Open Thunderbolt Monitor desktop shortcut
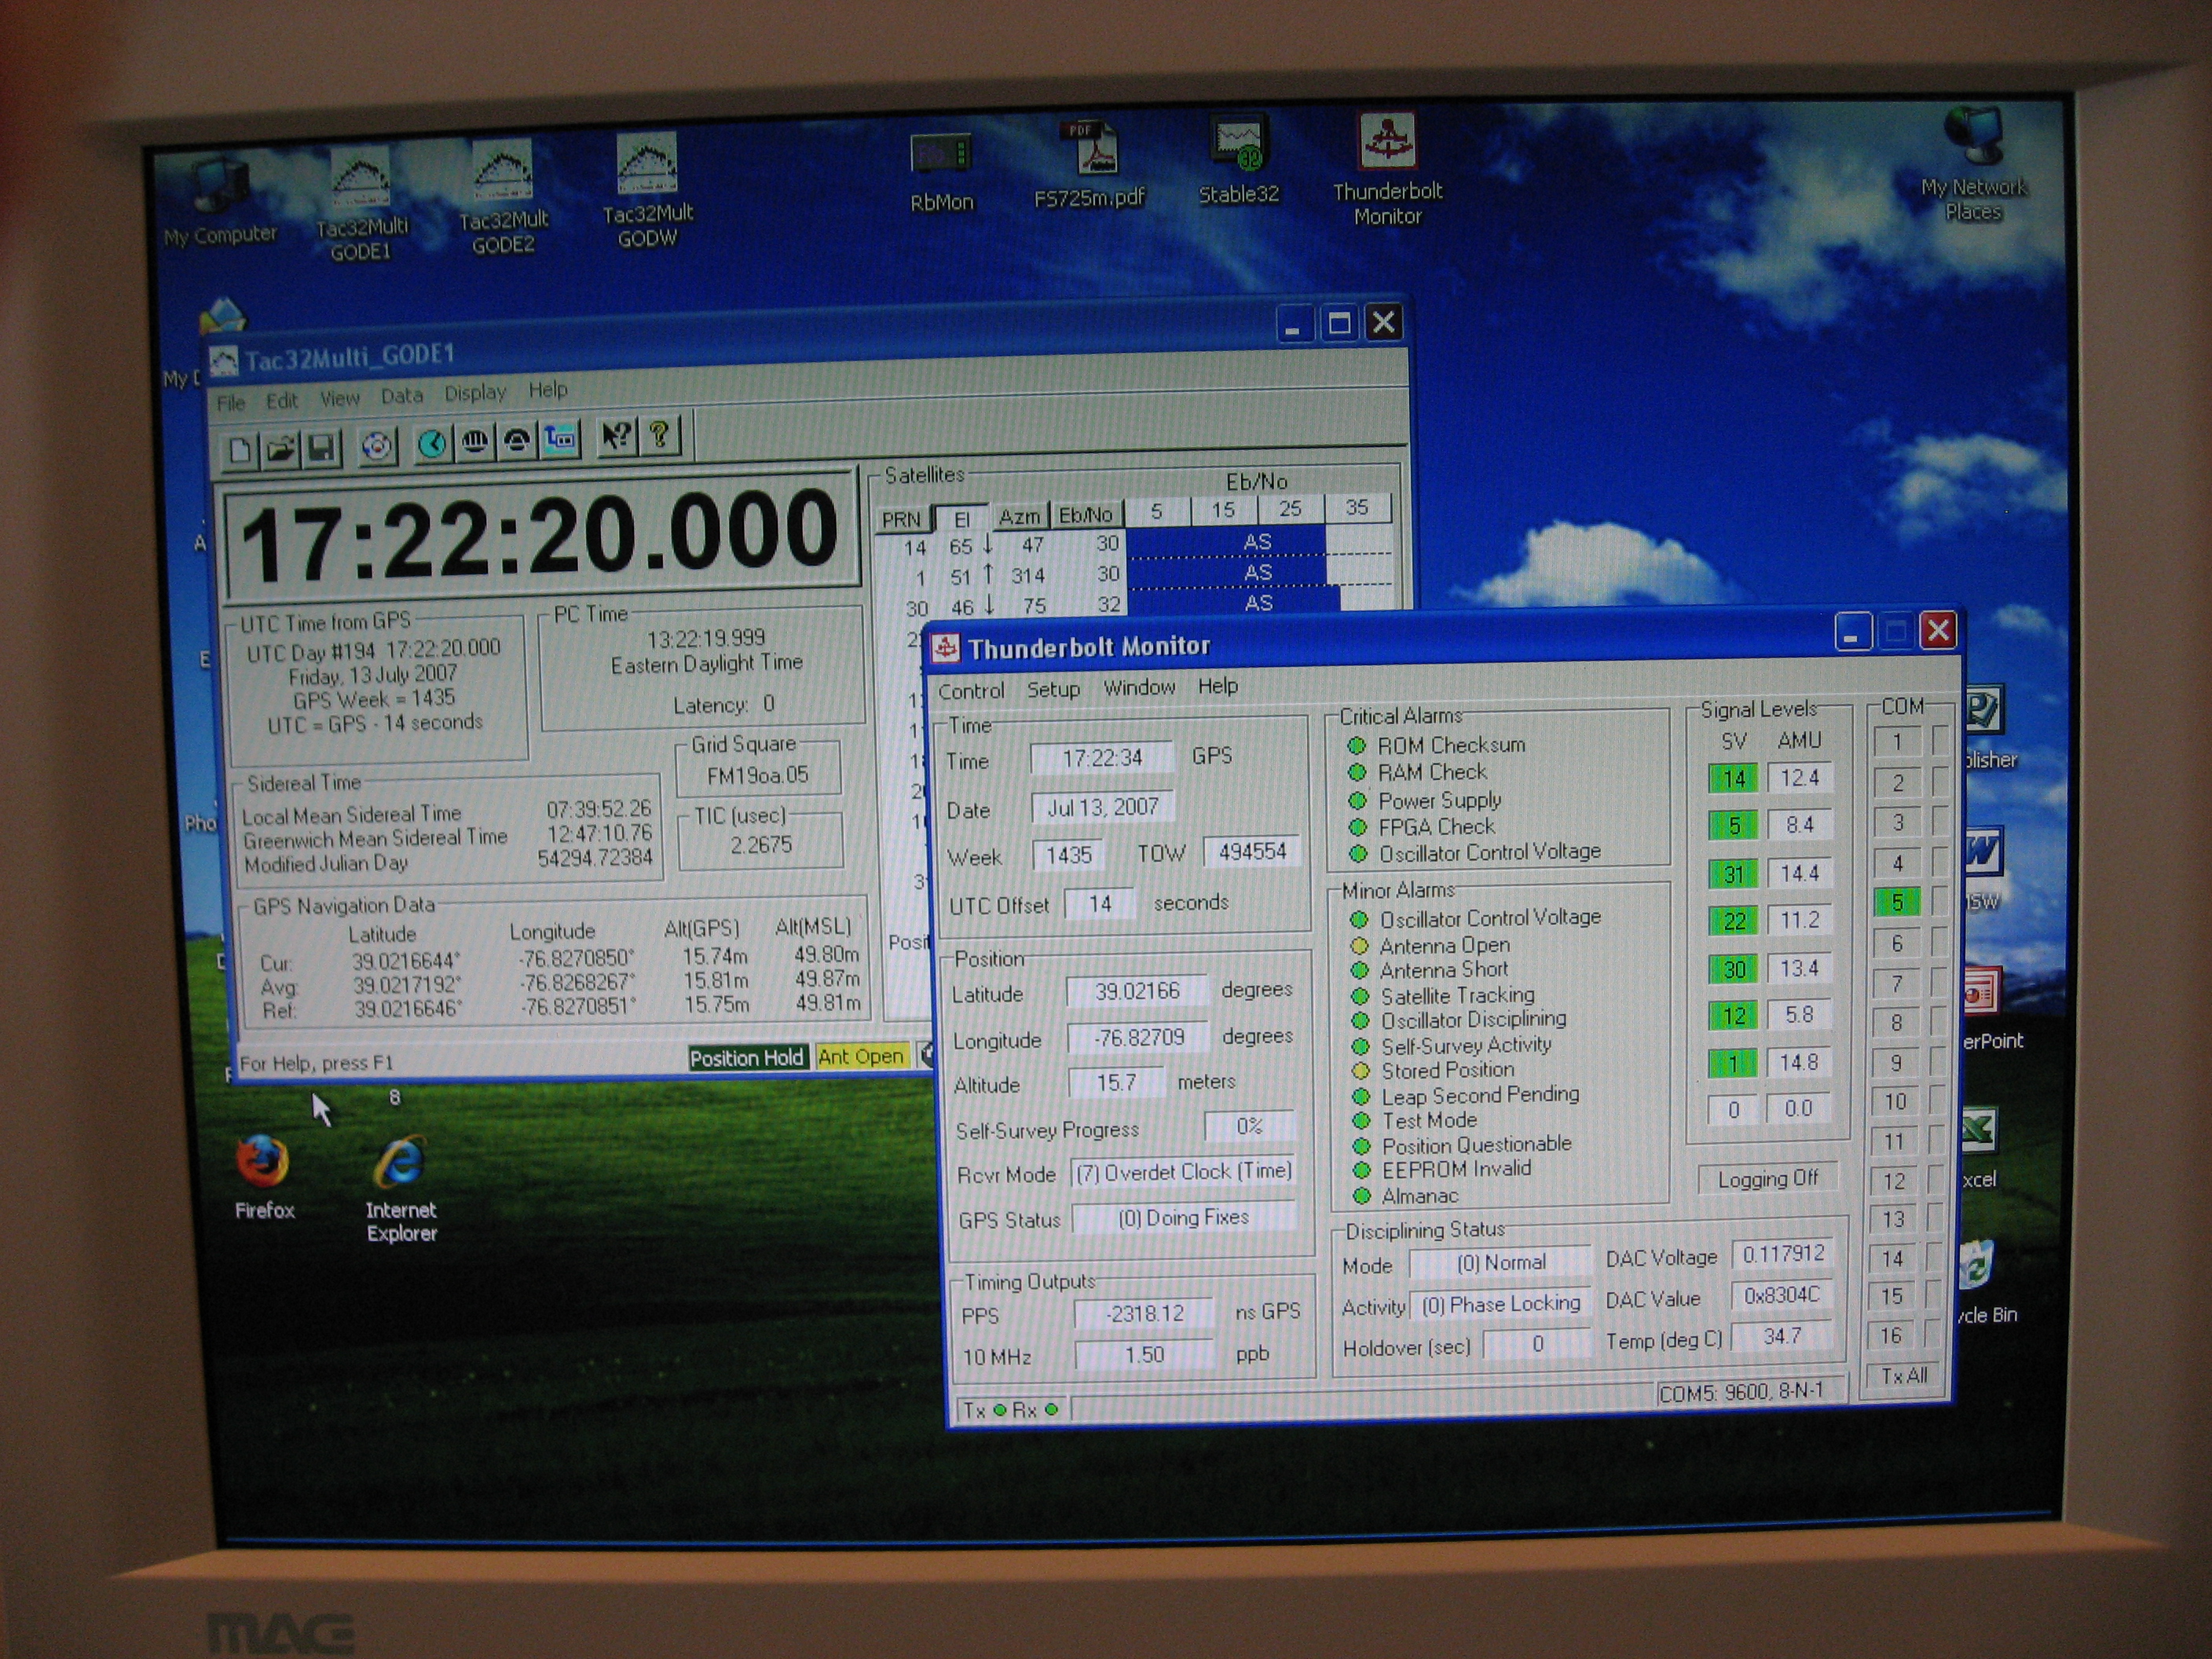 pyautogui.click(x=1387, y=168)
